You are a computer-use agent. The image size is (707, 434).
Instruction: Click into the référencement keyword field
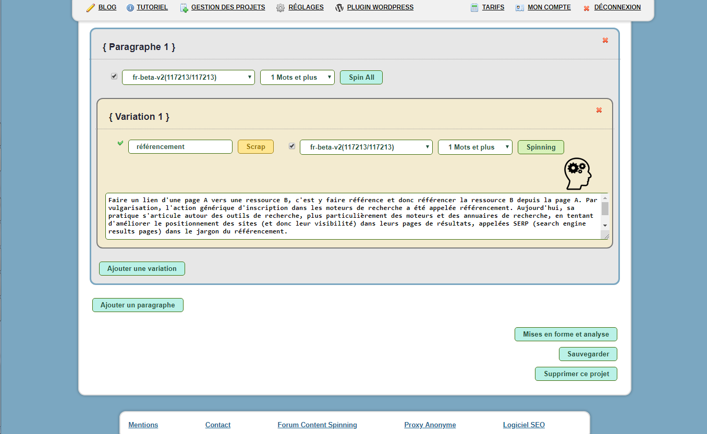pyautogui.click(x=180, y=146)
